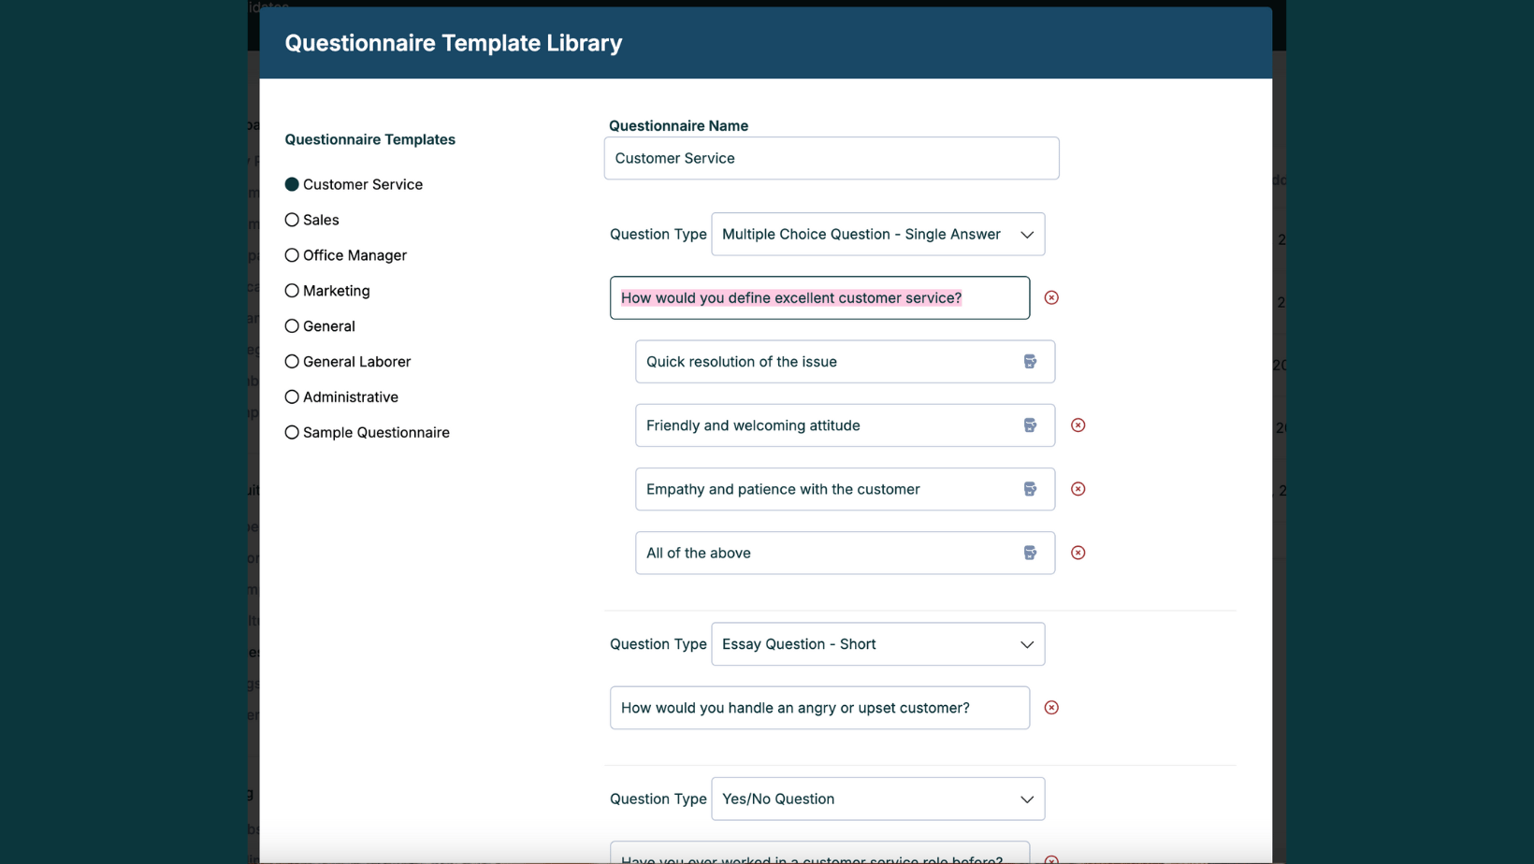Edit the 'How would you handle an angry' question field

[x=819, y=708]
